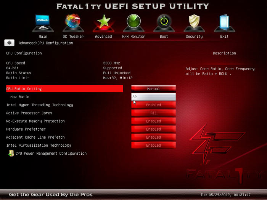Click the Advanced\CPU Configuration breadcrumb
267x200 pixels.
click(x=46, y=43)
